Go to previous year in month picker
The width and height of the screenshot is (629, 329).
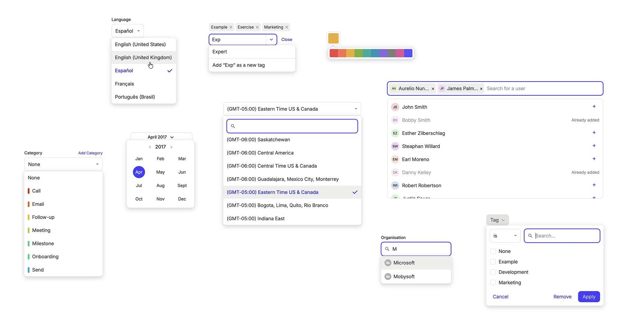[x=150, y=147]
